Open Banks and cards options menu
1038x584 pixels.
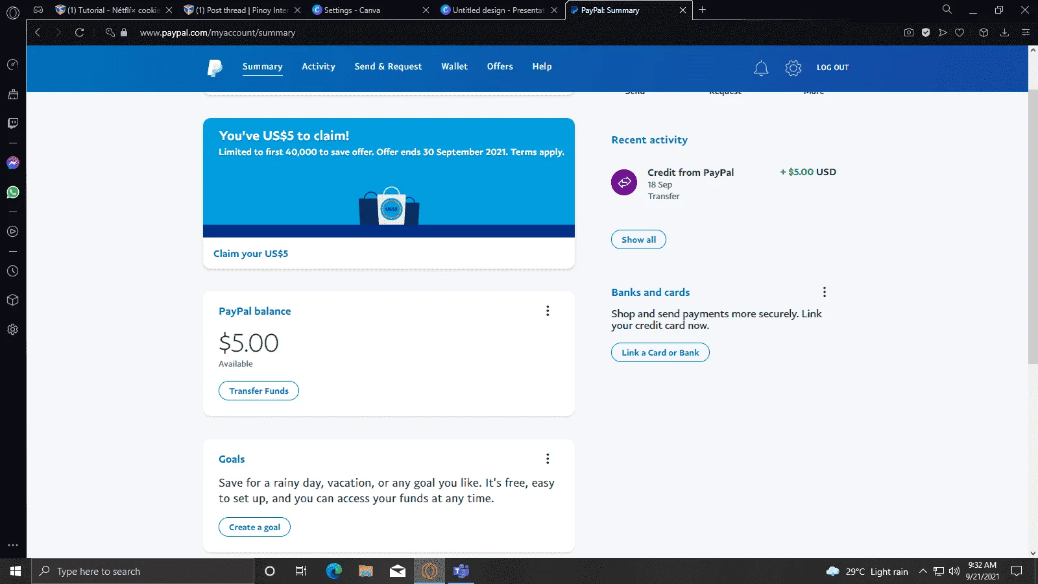(824, 292)
